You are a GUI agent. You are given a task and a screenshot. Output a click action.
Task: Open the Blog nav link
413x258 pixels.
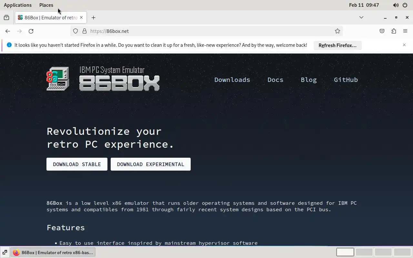click(x=309, y=80)
